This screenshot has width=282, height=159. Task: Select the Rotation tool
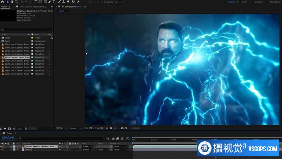click(36, 2)
